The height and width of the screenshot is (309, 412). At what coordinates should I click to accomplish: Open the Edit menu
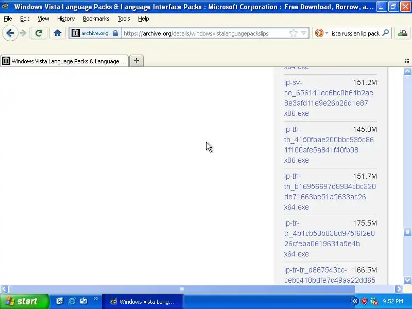tap(25, 19)
